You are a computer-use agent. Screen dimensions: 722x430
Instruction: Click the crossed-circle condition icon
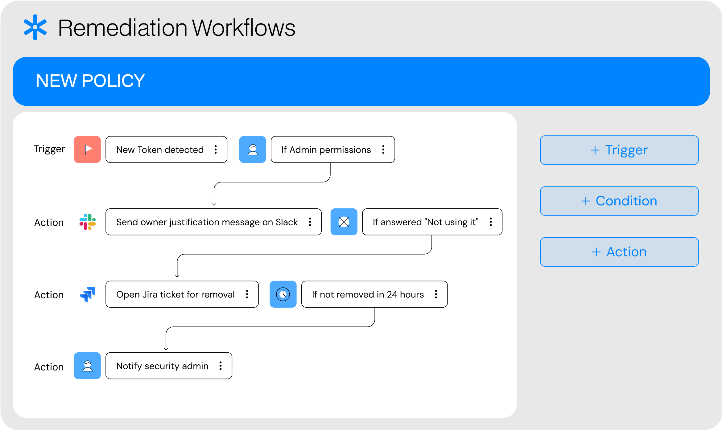click(344, 222)
